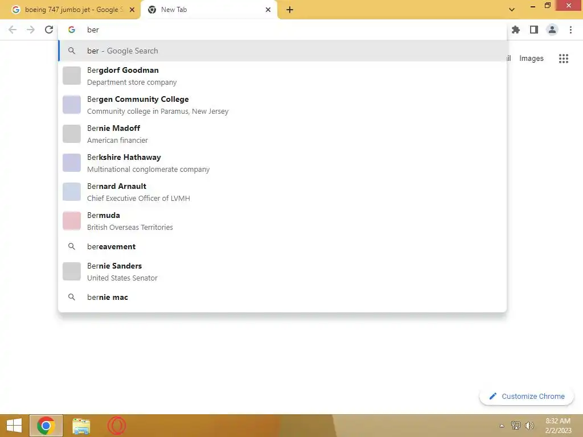Switch to boeing 747 jumbo jet tab
The height and width of the screenshot is (437, 583).
(70, 10)
